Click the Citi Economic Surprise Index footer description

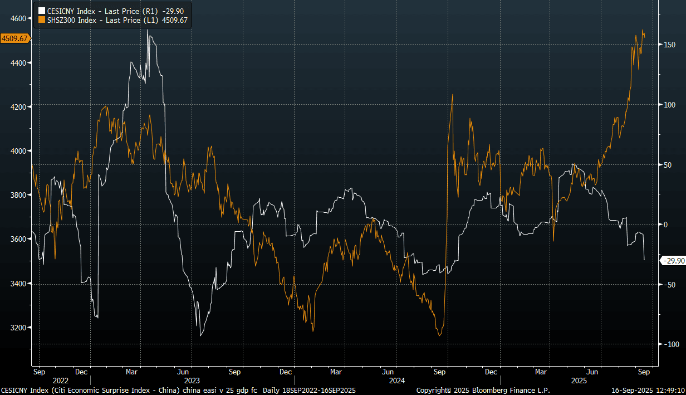[129, 391]
